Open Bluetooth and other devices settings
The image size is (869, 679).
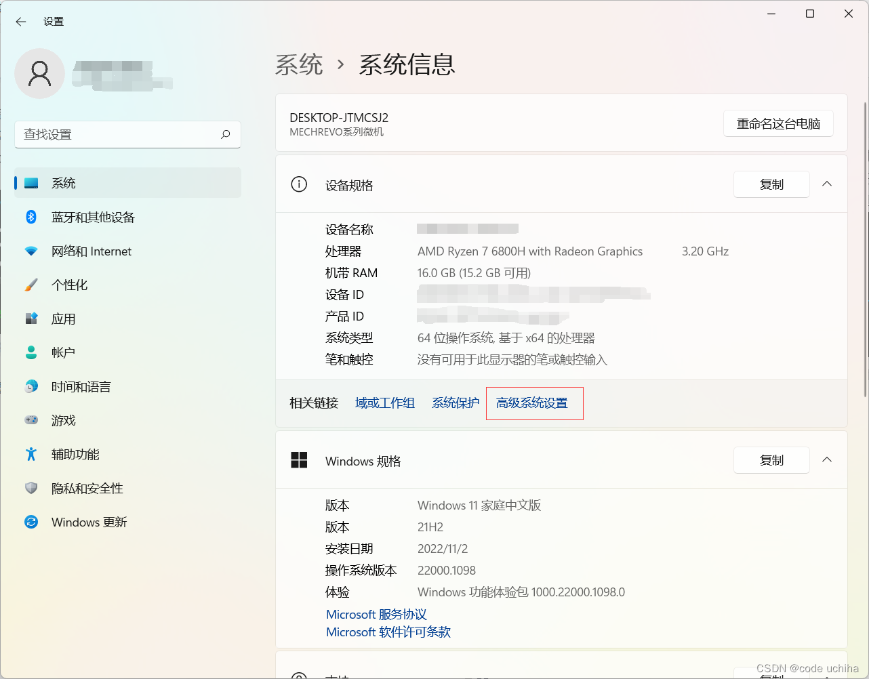(92, 217)
